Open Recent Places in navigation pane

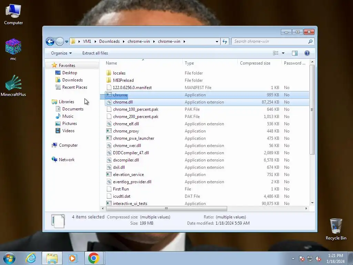pos(75,87)
